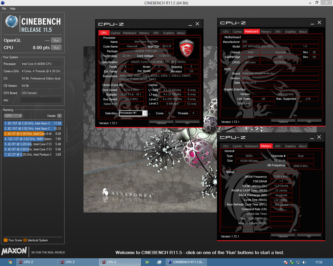The image size is (333, 266).
Task: Open SPD tab in CPU-Z processor window
Action: (156, 33)
